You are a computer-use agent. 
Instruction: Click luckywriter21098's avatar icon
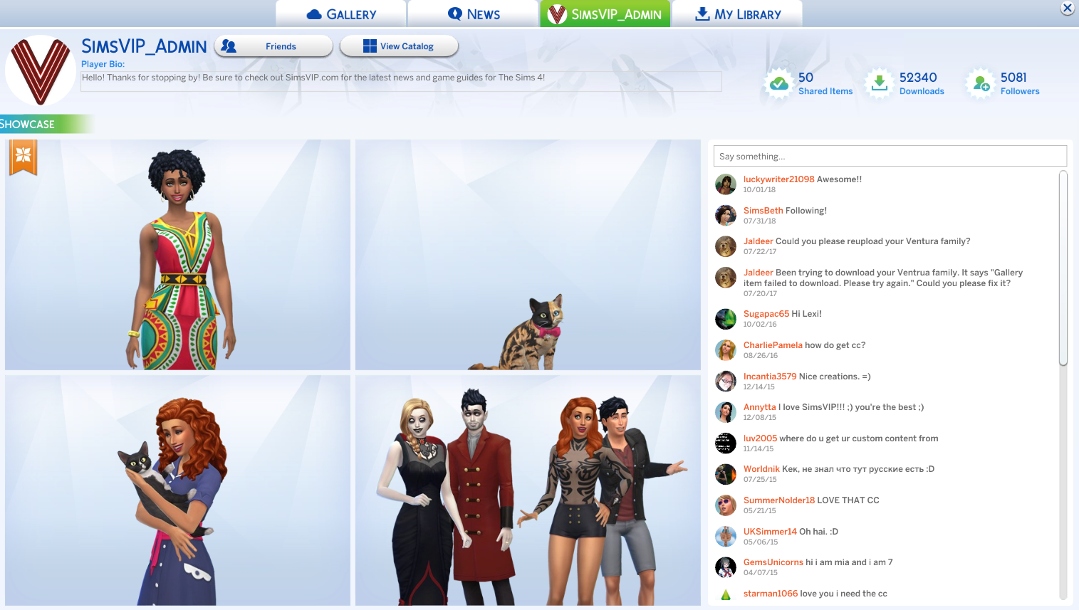[726, 184]
